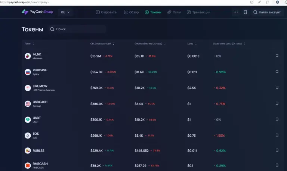Click the search magnifier icon by Поиск
Viewport: 287px width, 171px height.
pyautogui.click(x=52, y=29)
